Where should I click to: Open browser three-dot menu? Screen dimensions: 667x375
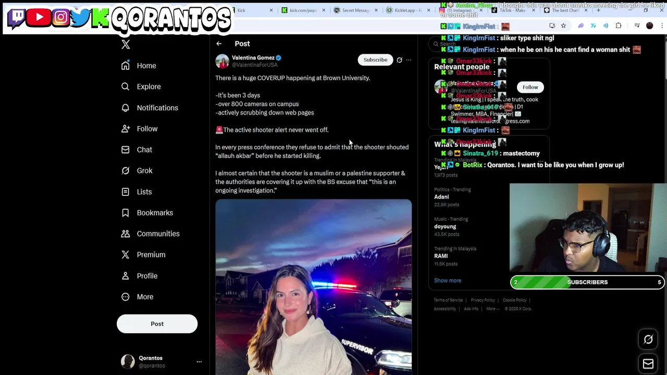pyautogui.click(x=662, y=26)
